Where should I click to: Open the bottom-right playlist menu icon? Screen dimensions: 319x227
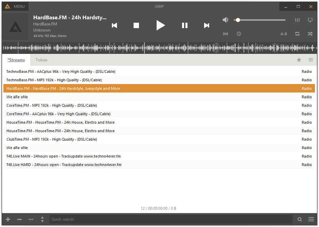click(x=311, y=219)
